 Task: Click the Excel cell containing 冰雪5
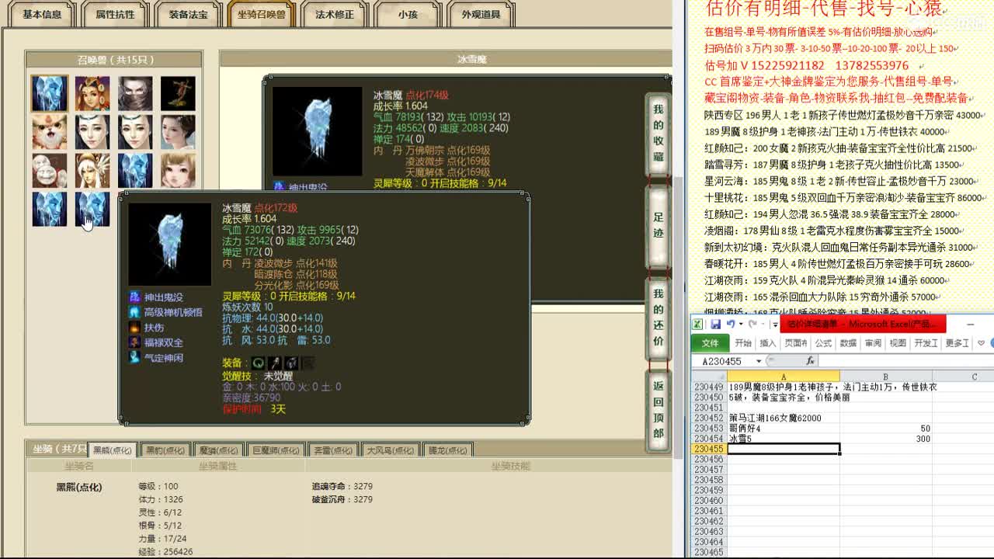click(x=784, y=439)
